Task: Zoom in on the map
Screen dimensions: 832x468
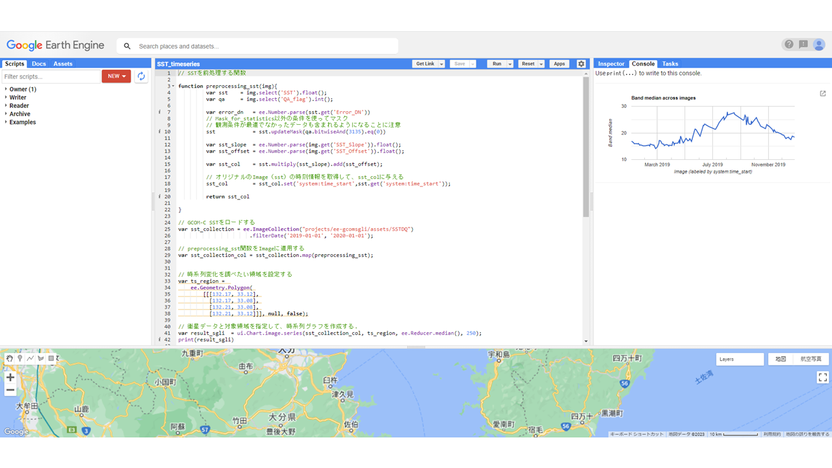Action: [10, 378]
